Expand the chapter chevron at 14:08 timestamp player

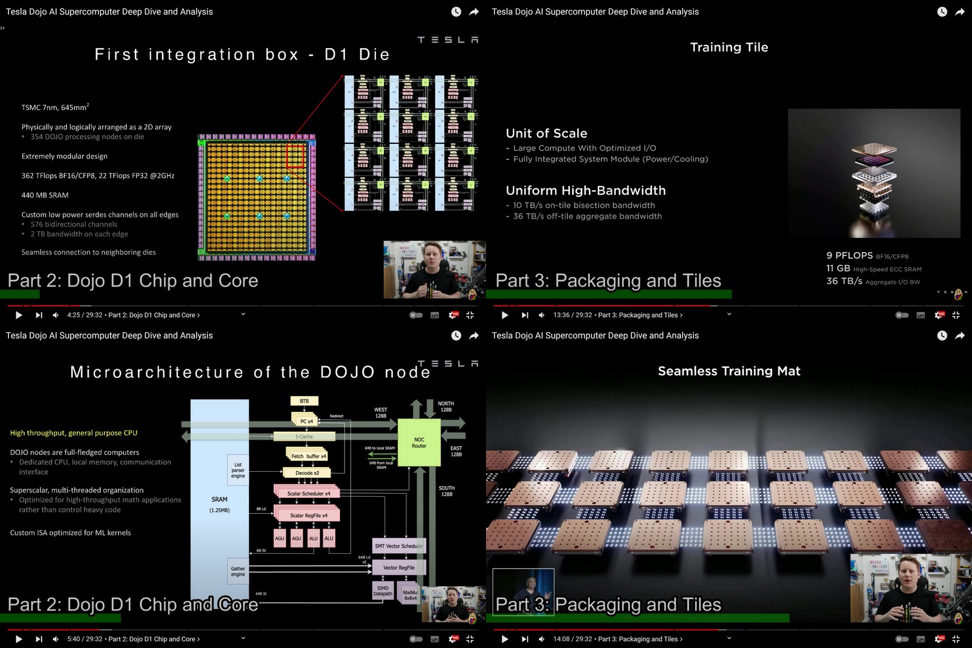pyautogui.click(x=728, y=639)
